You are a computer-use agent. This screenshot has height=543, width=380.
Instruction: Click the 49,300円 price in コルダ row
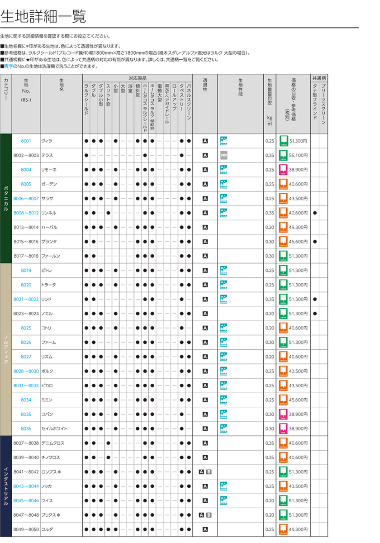click(x=299, y=529)
